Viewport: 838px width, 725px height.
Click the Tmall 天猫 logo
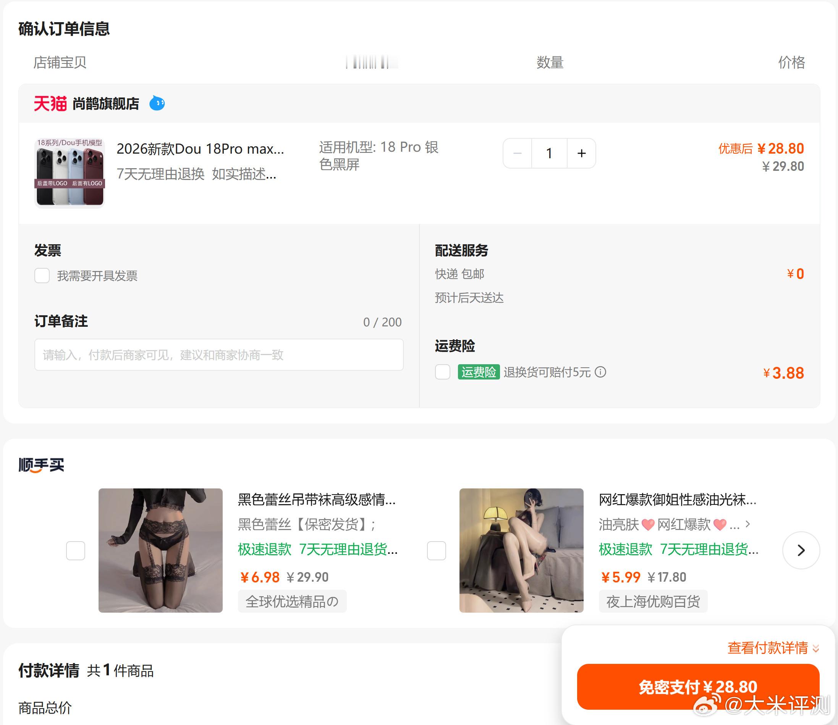[x=50, y=104]
